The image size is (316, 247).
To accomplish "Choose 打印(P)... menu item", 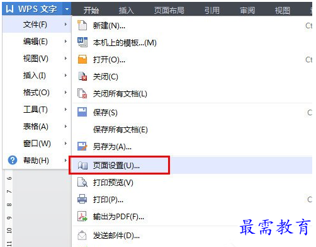I will [192, 199].
